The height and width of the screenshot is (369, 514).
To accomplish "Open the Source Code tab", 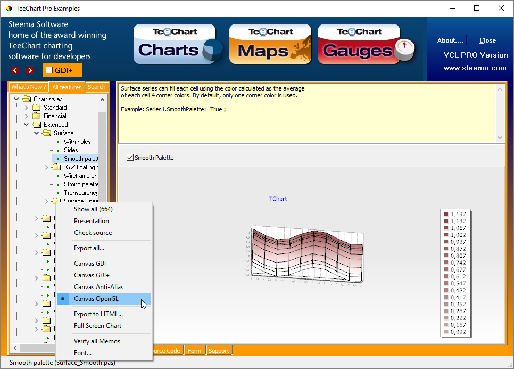I will [167, 351].
